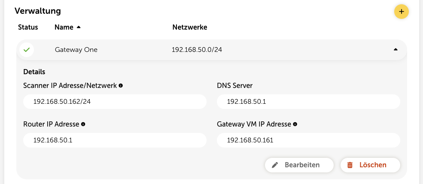The height and width of the screenshot is (184, 423).
Task: Click the Gateway VM IP Adresse field
Action: coord(308,140)
